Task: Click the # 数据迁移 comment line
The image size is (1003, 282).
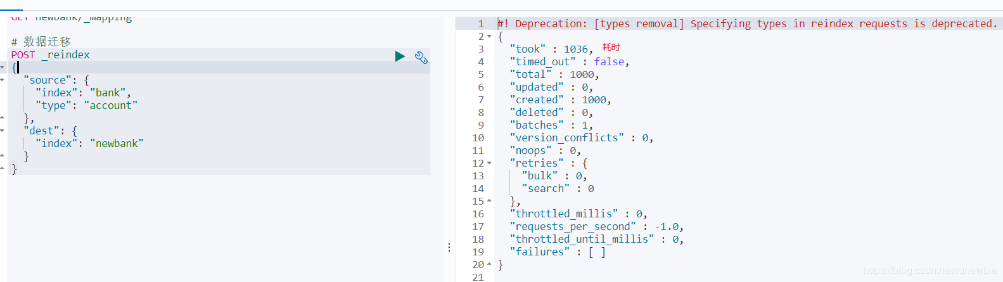Action: click(41, 42)
